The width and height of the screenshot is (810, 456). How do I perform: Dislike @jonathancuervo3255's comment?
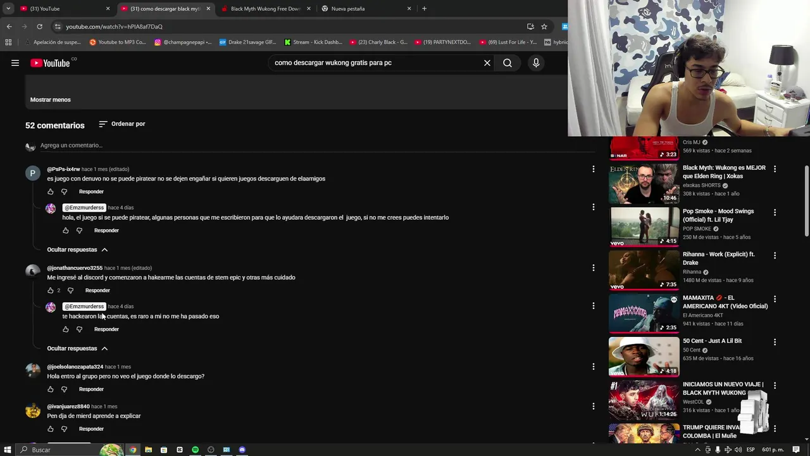coord(70,290)
